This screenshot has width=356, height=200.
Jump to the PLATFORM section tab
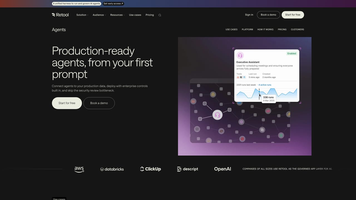(x=247, y=29)
